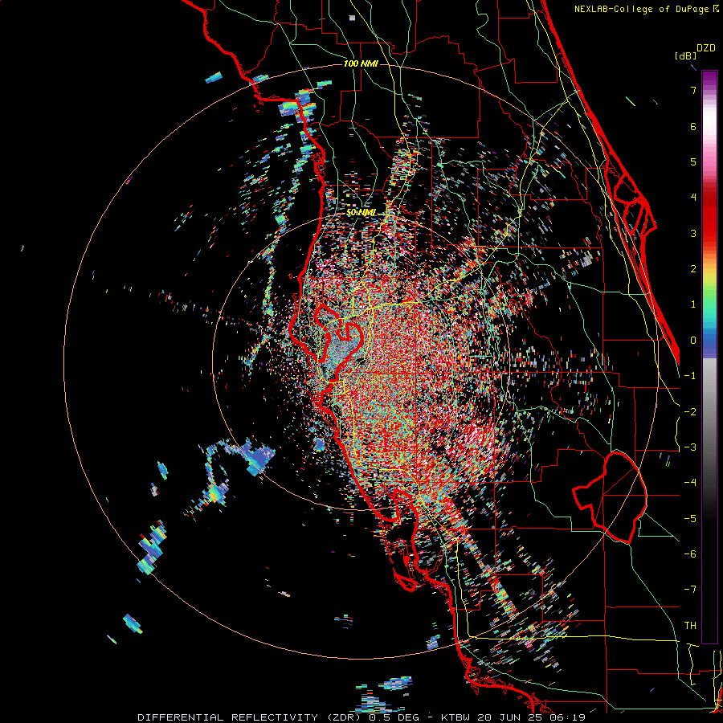Click the -1 tick label on the color scale
Viewport: 723px width, 723px height.
point(690,376)
